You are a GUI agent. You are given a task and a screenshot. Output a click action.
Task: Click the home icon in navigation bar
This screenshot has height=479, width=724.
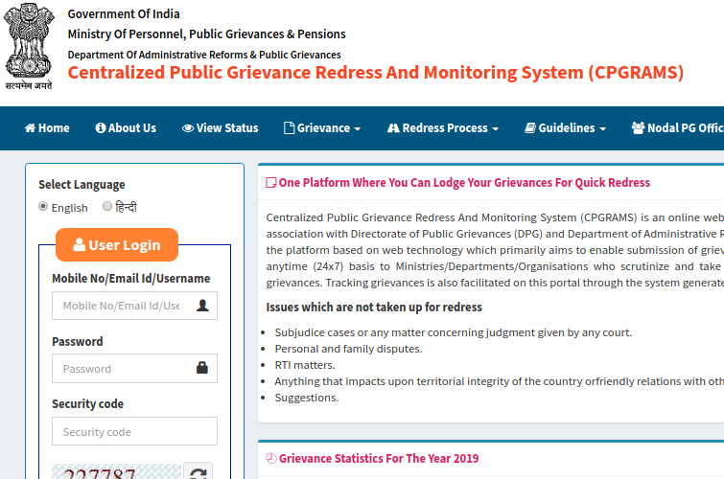(30, 128)
